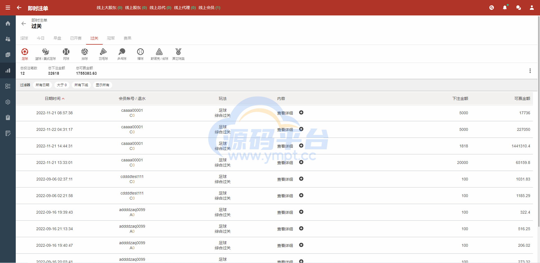Expand details for the 13:33:01 bet row
The image size is (540, 263).
click(x=301, y=162)
